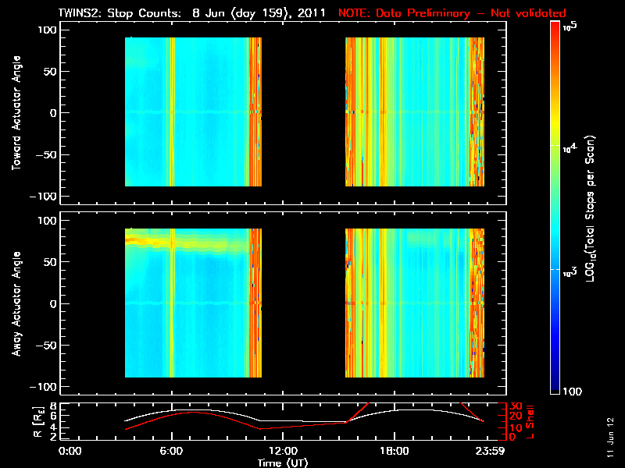Click the color bar legend
The width and height of the screenshot is (625, 468).
[555, 207]
